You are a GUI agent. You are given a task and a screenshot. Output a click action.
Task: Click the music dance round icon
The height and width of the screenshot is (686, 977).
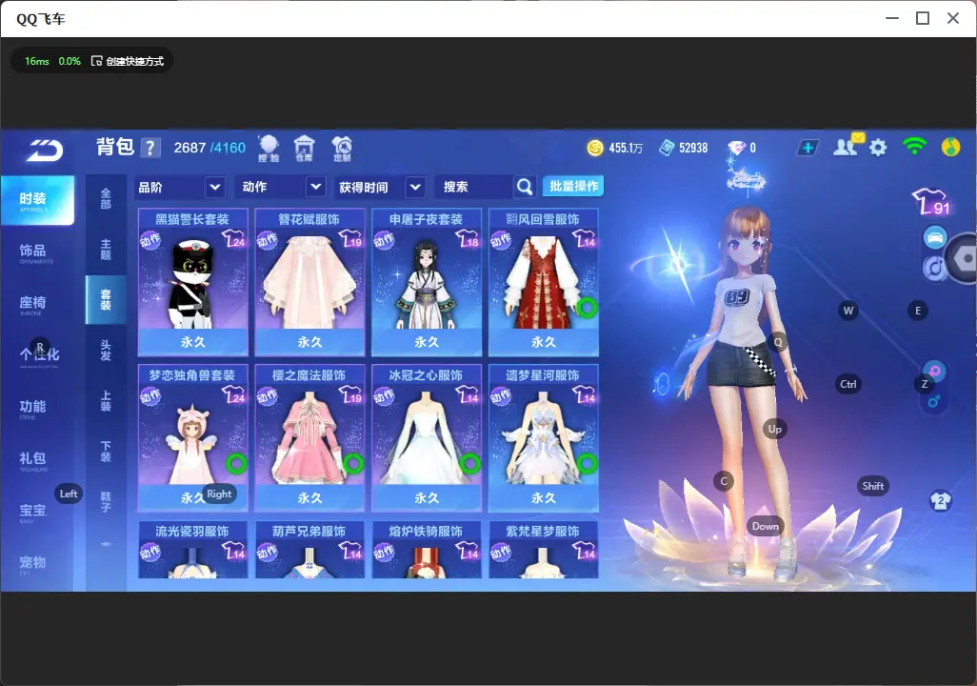[x=933, y=268]
